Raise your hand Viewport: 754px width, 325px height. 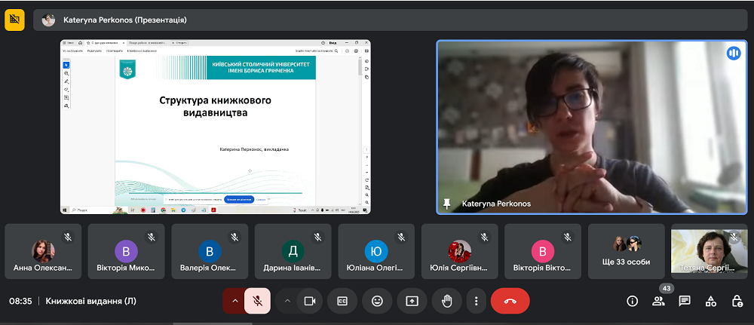coord(446,301)
